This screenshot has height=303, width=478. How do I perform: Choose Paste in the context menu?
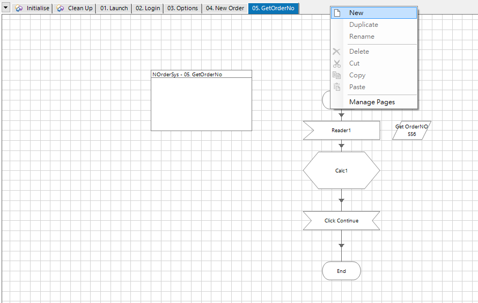pos(374,87)
